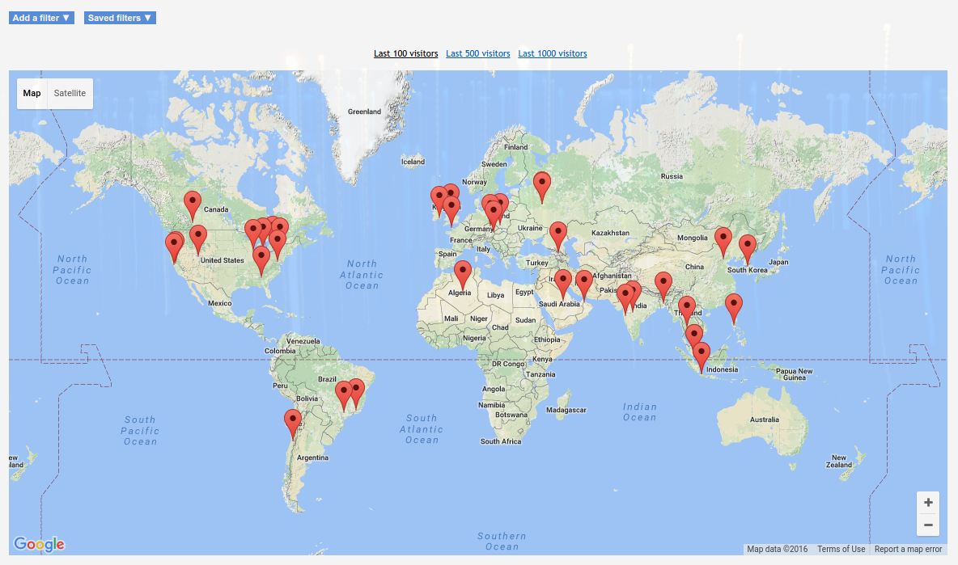The height and width of the screenshot is (565, 958).
Task: Expand the Saved filters dropdown
Action: point(120,18)
